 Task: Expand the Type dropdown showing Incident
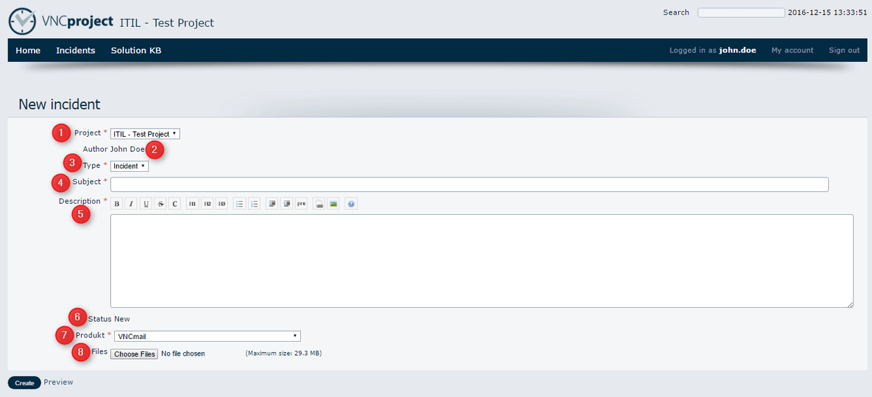129,166
